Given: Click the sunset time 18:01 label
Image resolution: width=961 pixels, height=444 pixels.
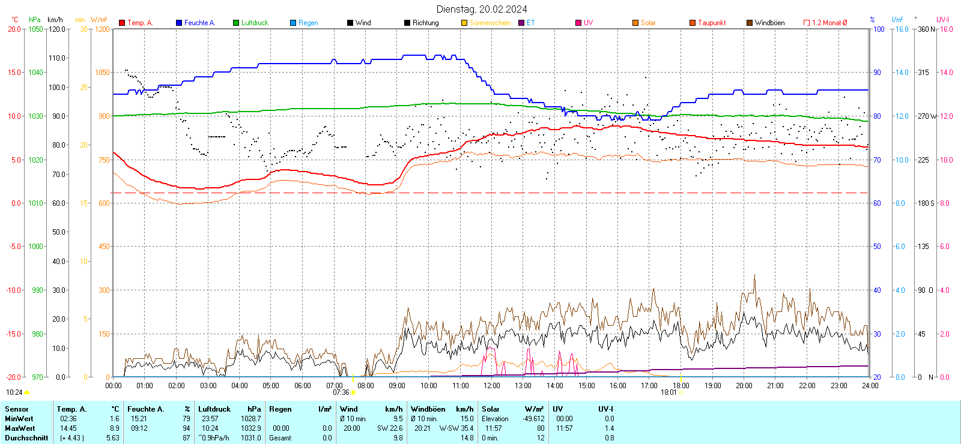Looking at the screenshot, I should click(x=668, y=392).
